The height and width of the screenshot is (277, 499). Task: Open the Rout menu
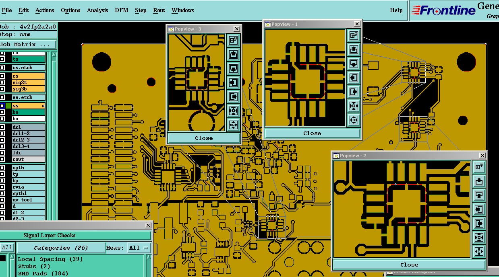coord(159,10)
